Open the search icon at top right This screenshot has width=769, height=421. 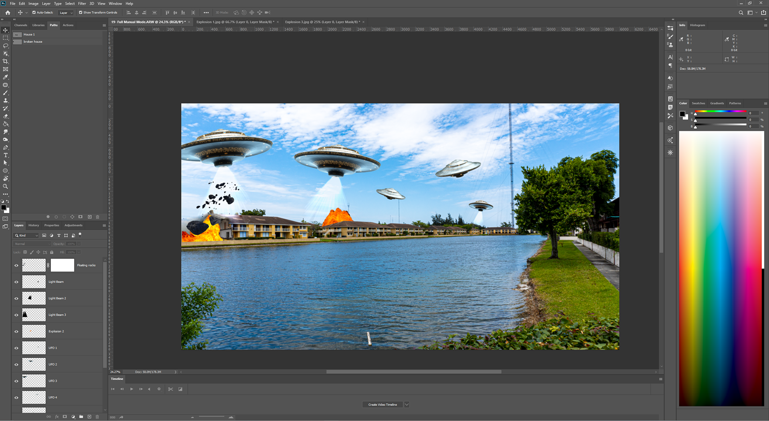pos(741,12)
